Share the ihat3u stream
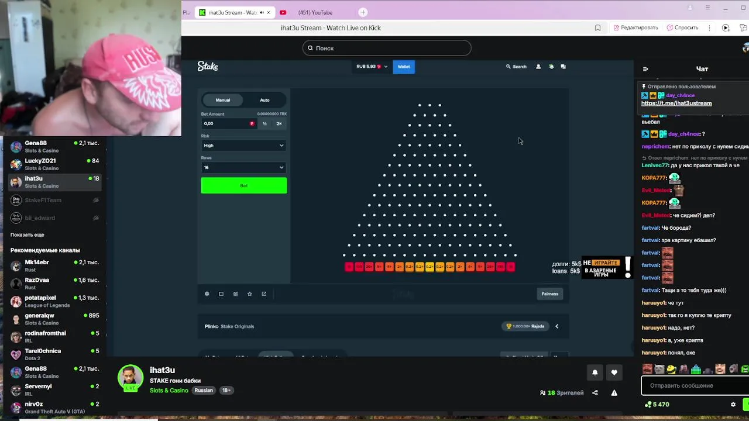The width and height of the screenshot is (749, 421). click(x=595, y=393)
